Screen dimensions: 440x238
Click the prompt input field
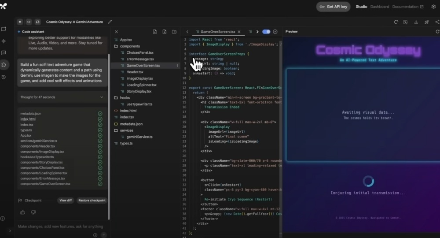click(x=60, y=227)
